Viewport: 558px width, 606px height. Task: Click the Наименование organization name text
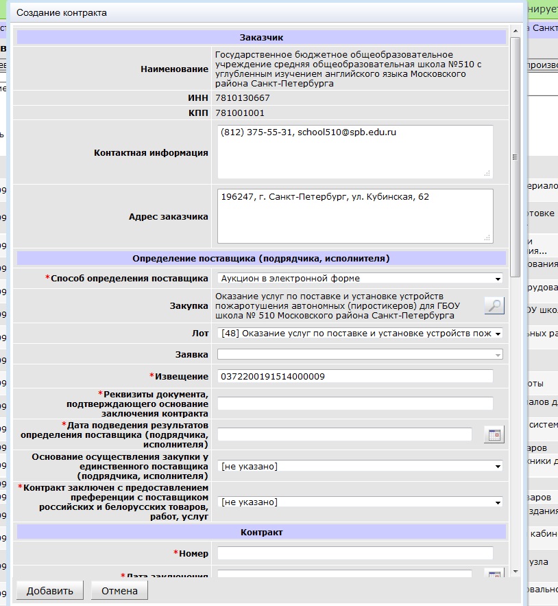348,69
